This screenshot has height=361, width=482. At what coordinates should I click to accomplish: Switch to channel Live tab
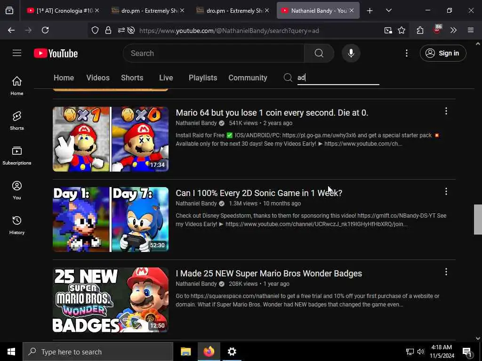pyautogui.click(x=166, y=78)
